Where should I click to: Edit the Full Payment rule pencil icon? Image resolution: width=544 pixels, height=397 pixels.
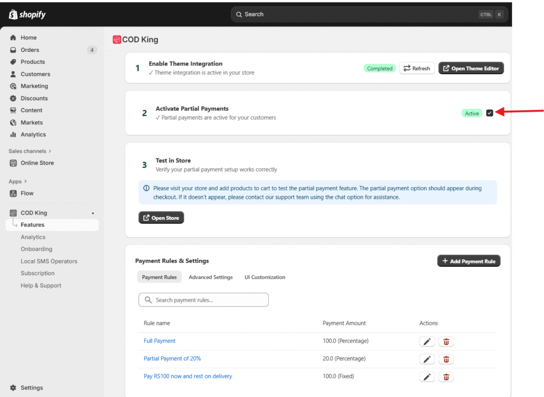[427, 341]
